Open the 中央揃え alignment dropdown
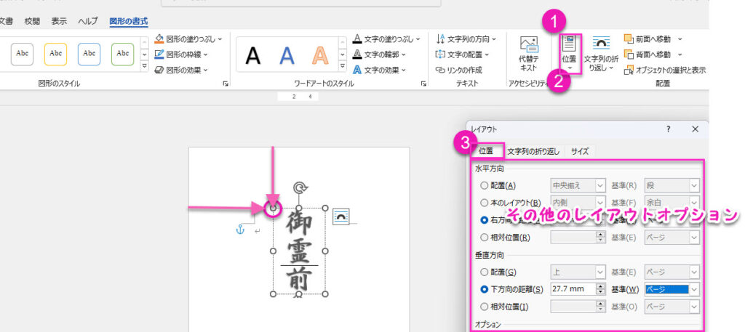The width and height of the screenshot is (745, 332). [578, 185]
